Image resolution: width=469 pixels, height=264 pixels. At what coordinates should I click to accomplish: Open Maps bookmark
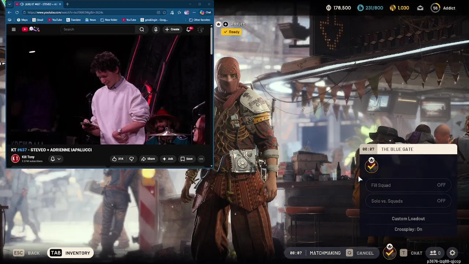(x=22, y=20)
